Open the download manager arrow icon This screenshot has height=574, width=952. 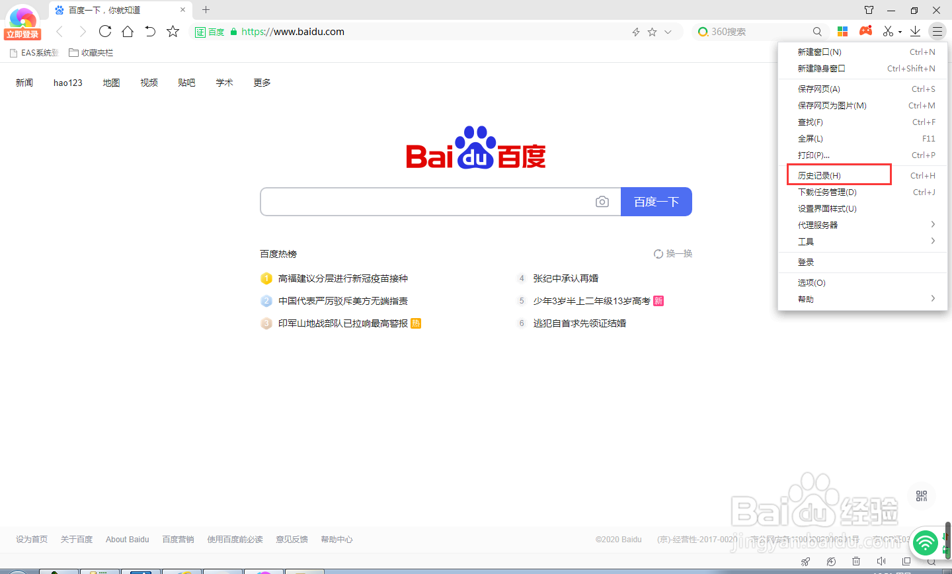[x=915, y=31]
